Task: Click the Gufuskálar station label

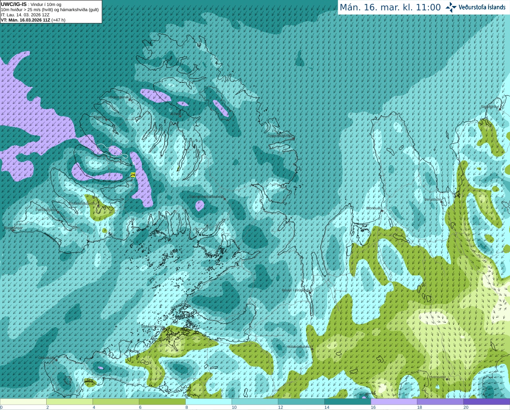Action: (x=47, y=357)
